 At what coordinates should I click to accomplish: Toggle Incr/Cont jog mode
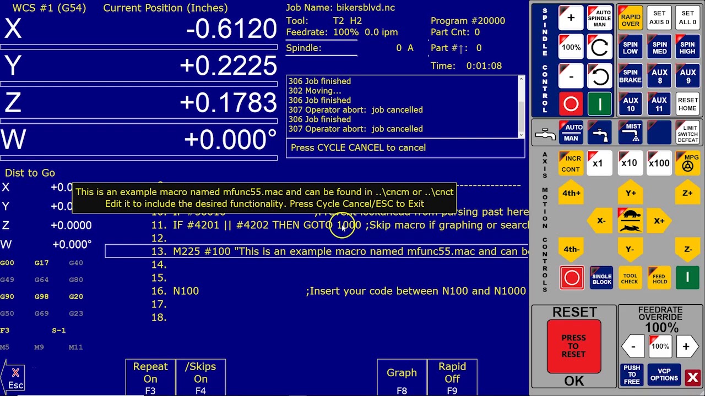[x=571, y=163]
